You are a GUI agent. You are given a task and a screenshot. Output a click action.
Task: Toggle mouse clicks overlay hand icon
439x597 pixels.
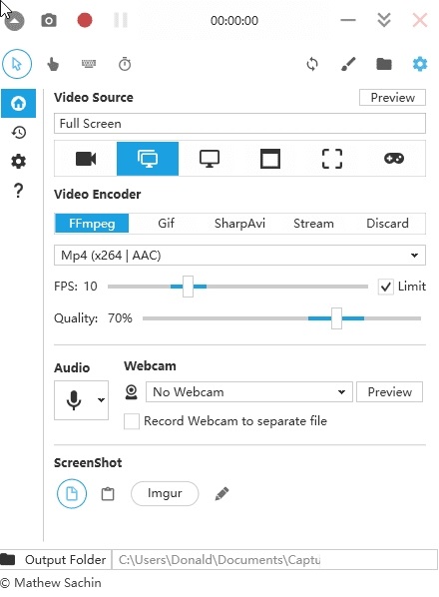[x=53, y=64]
